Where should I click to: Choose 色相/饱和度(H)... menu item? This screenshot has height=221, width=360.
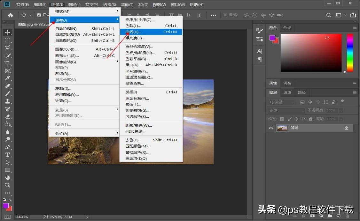[151, 53]
